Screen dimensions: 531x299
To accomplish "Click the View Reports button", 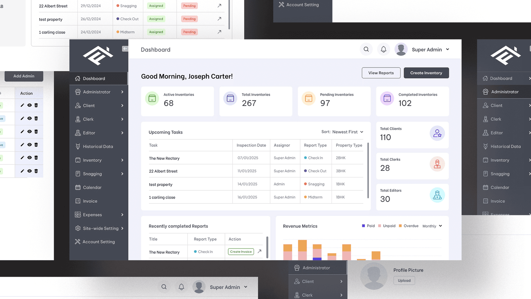I will click(x=381, y=73).
